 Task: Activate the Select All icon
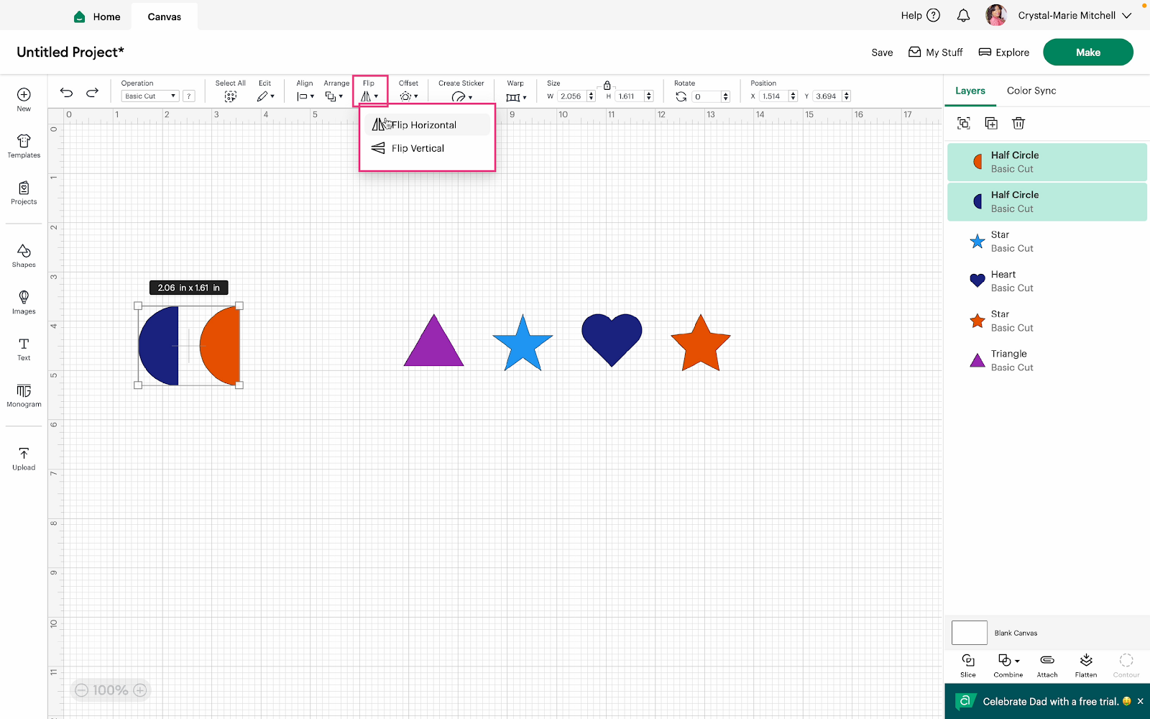[x=230, y=96]
